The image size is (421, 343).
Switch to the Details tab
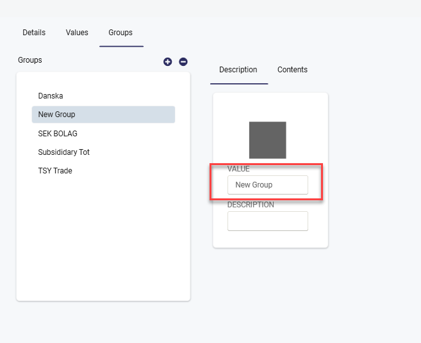[x=34, y=33]
